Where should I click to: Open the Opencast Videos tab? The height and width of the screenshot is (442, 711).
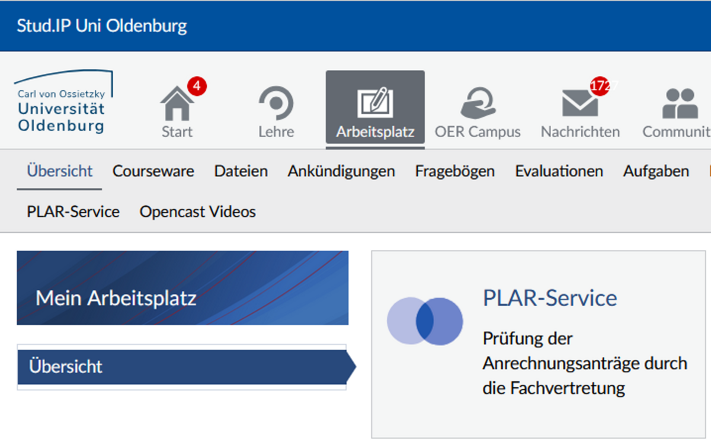point(198,212)
